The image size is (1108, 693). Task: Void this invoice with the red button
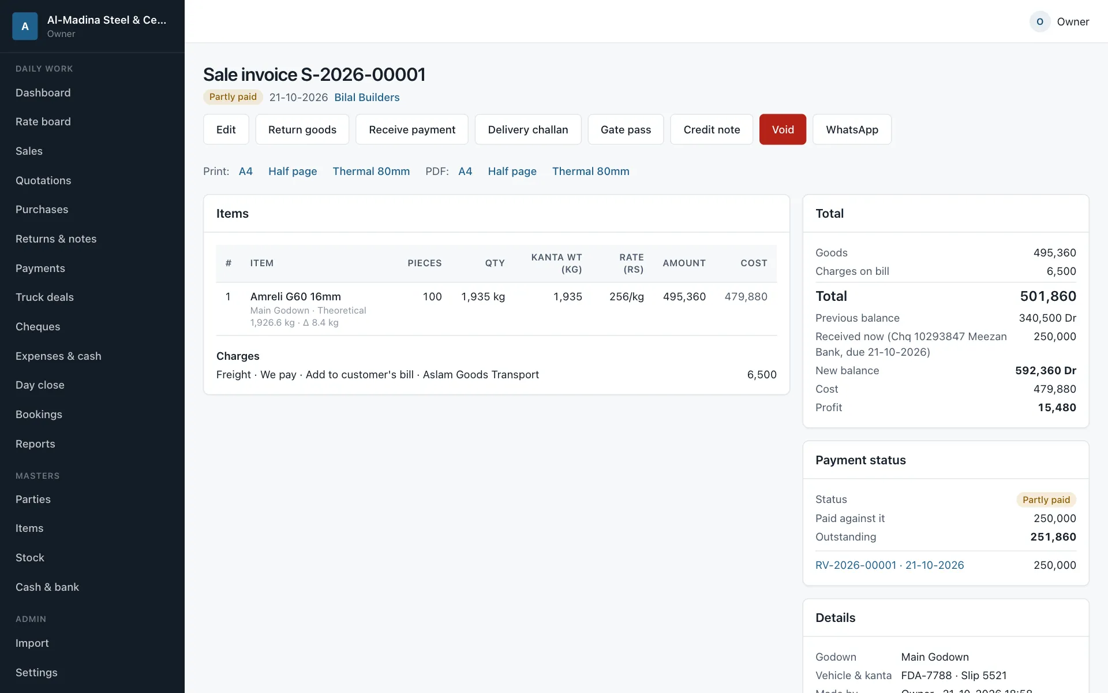(783, 129)
